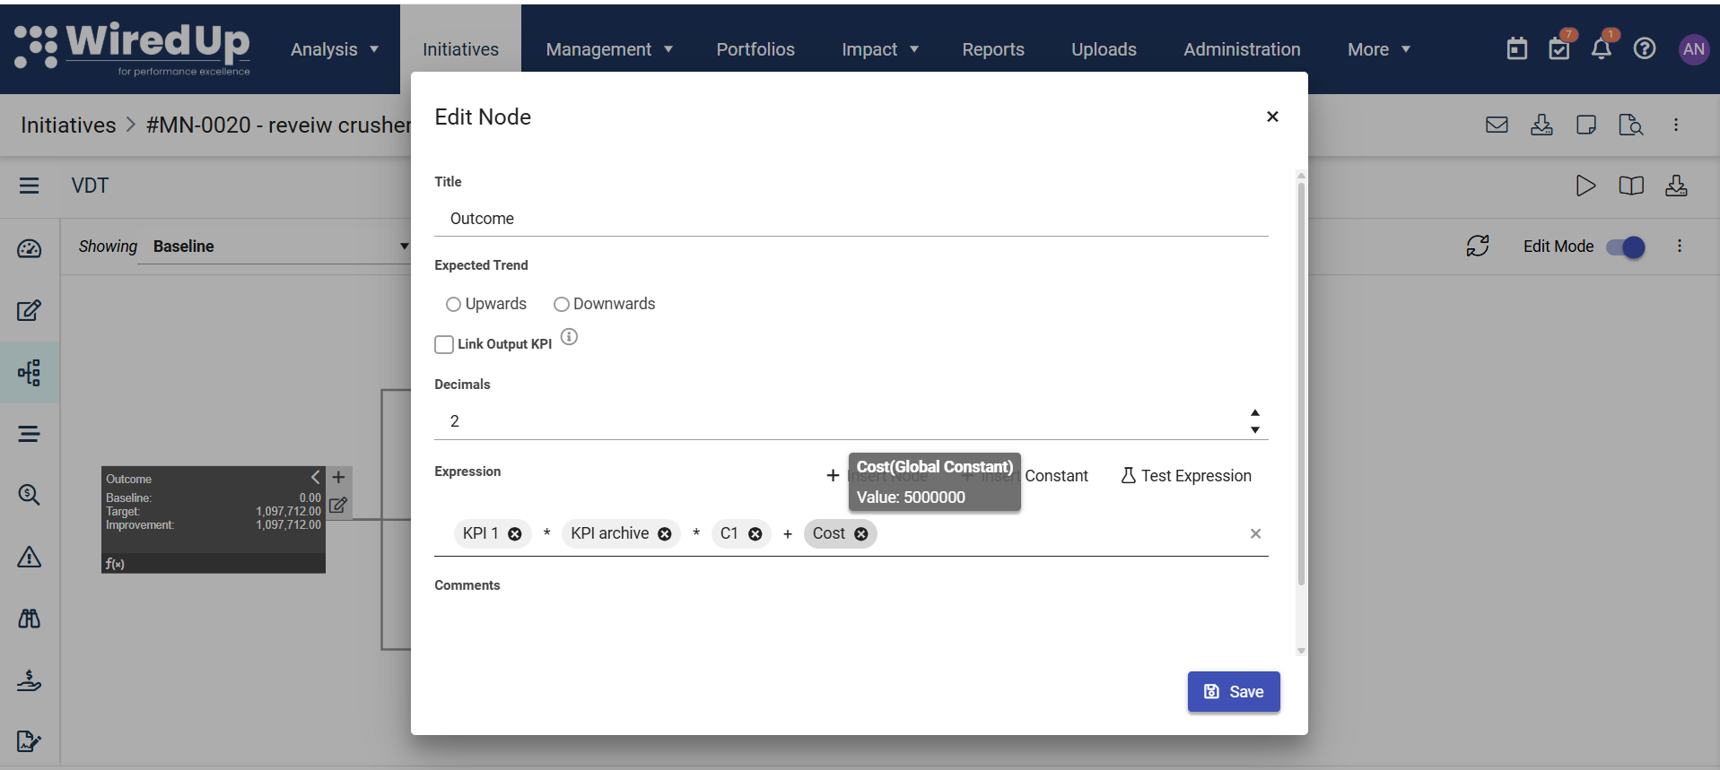Viewport: 1720px width, 770px height.
Task: Click the VDT bar download icon
Action: [1676, 186]
